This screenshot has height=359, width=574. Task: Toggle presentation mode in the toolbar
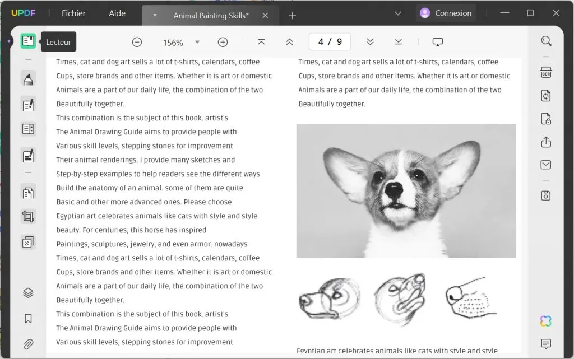tap(438, 41)
